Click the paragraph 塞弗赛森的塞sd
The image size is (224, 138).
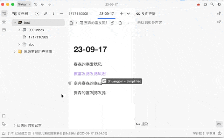[88, 83]
